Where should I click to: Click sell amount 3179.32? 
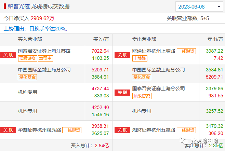214,126
